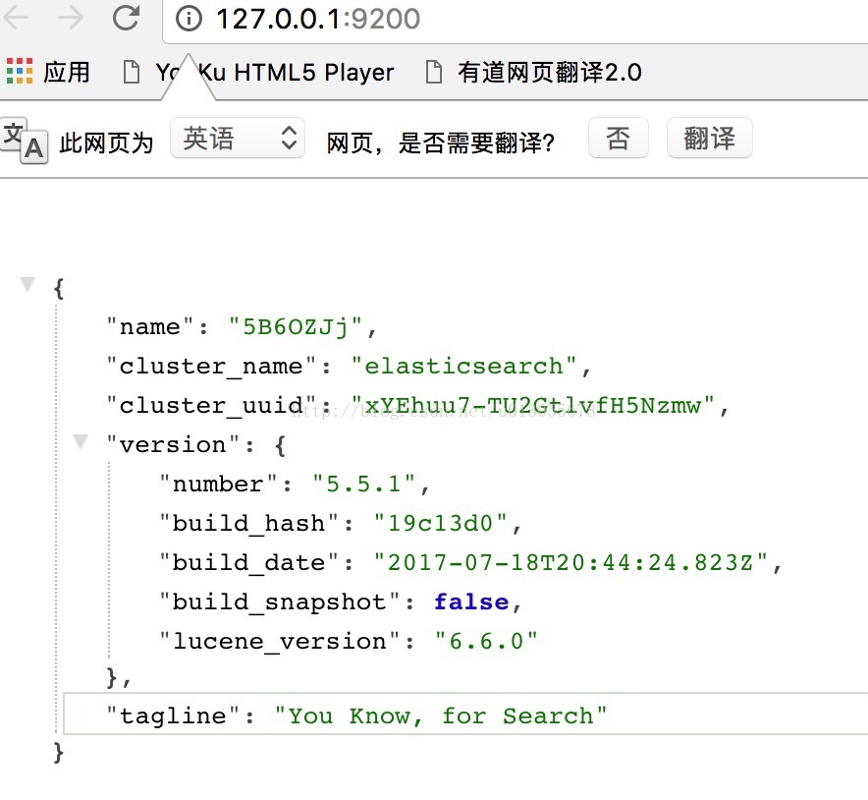868x800 pixels.
Task: Select the "cluster_uuid" key
Action: click(211, 405)
